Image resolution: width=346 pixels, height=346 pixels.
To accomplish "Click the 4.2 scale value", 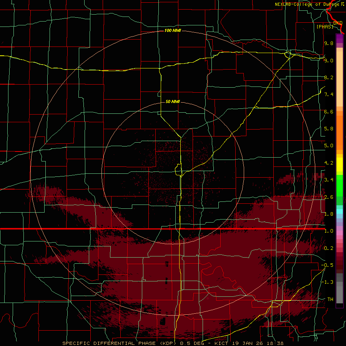I will pos(329,163).
